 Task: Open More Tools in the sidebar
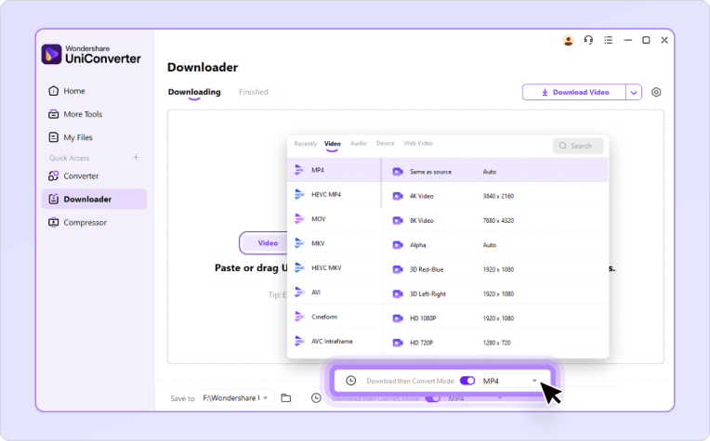(83, 114)
